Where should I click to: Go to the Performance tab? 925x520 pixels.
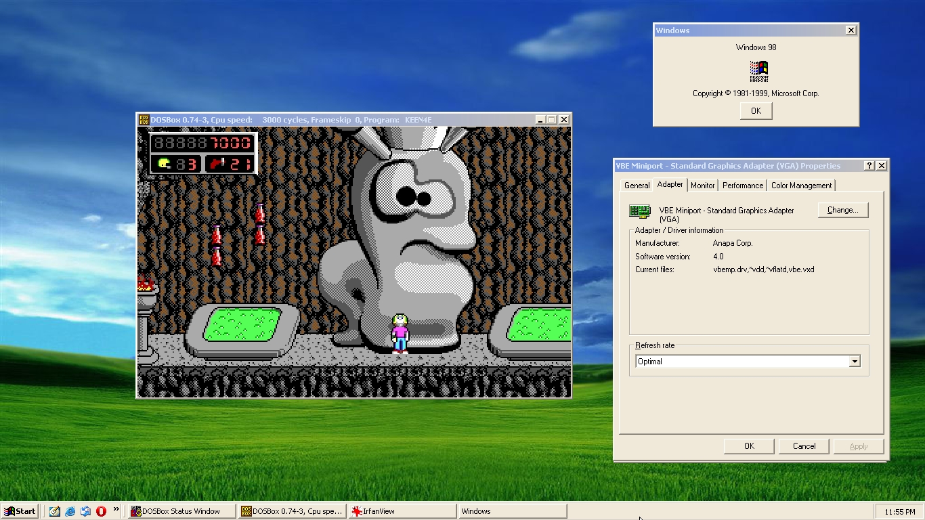click(743, 186)
